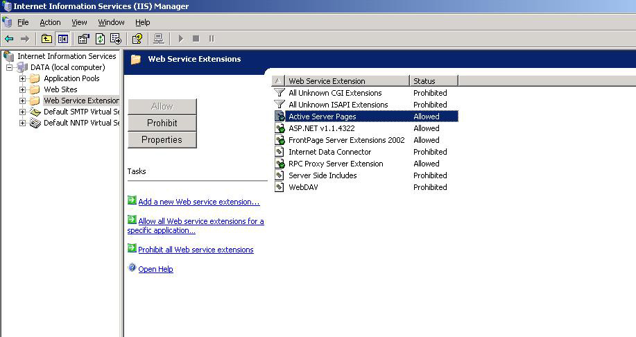Open the File menu
Screen dimensions: 636x337
coord(23,22)
